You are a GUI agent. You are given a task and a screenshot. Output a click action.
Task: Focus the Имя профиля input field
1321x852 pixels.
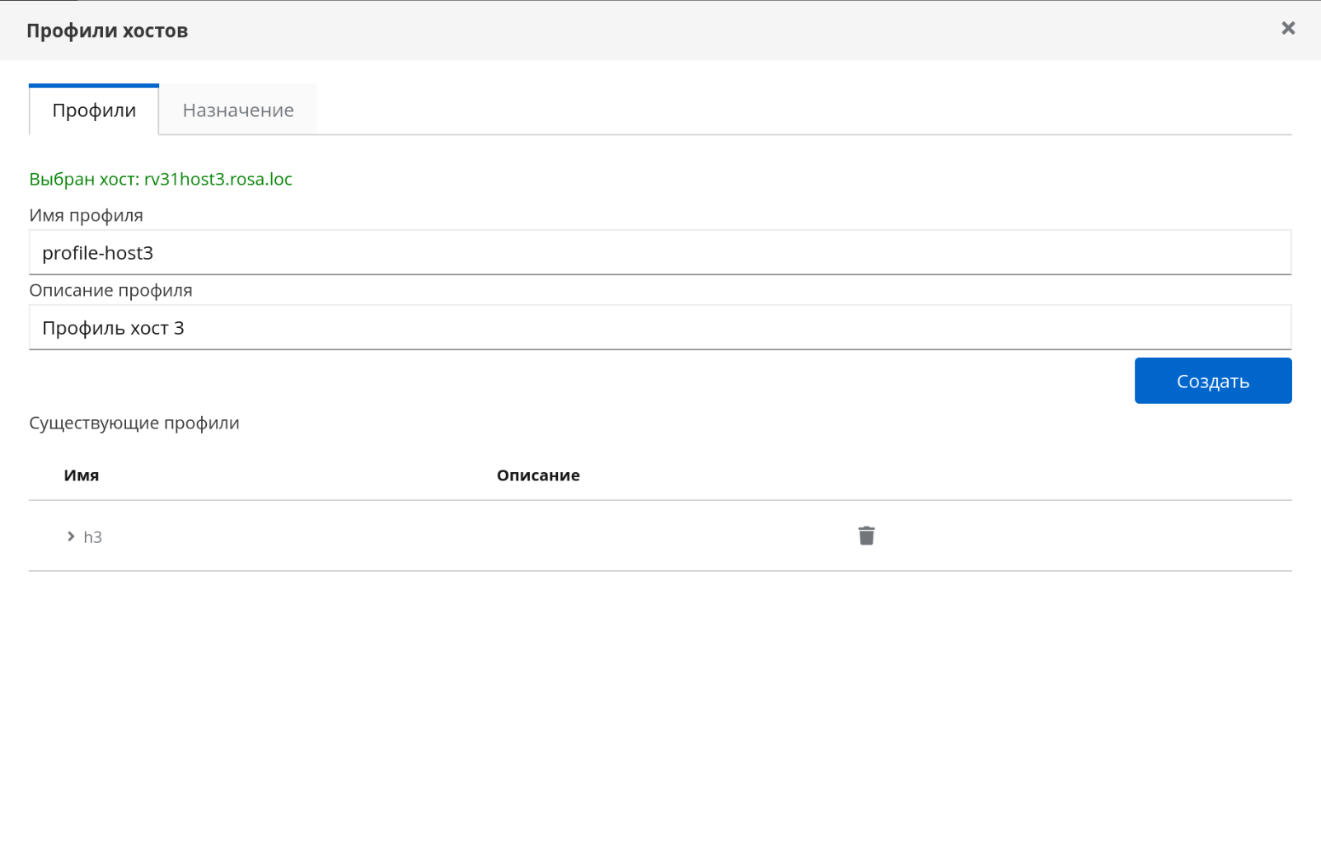[659, 252]
